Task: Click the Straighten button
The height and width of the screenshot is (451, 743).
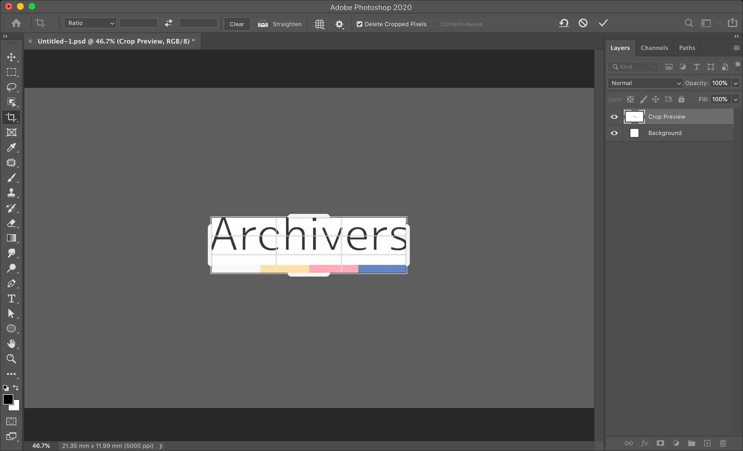Action: click(279, 24)
